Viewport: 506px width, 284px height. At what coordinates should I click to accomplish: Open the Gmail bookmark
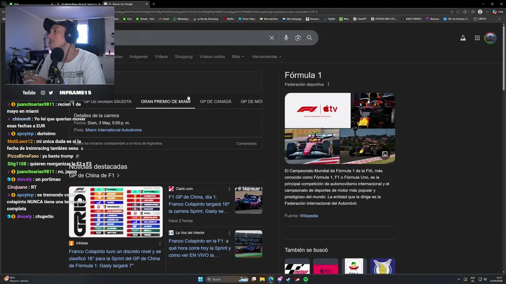point(163,19)
